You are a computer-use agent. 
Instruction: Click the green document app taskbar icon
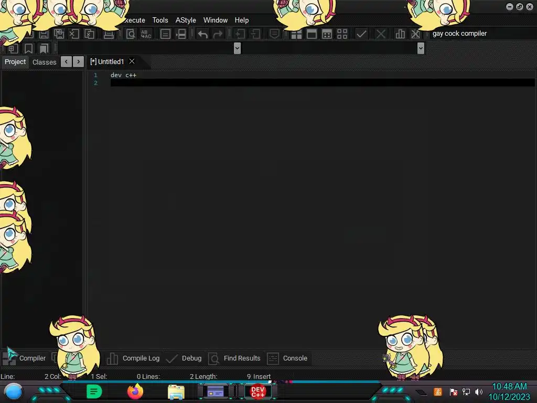(x=94, y=391)
